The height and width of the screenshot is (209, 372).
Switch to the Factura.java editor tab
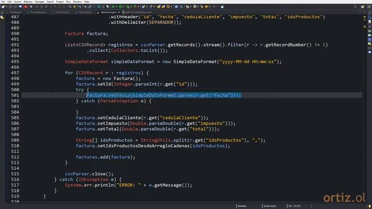coord(85,12)
